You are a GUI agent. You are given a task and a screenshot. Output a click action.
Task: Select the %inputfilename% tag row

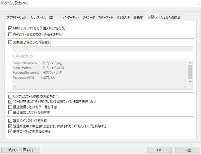pos(100,63)
